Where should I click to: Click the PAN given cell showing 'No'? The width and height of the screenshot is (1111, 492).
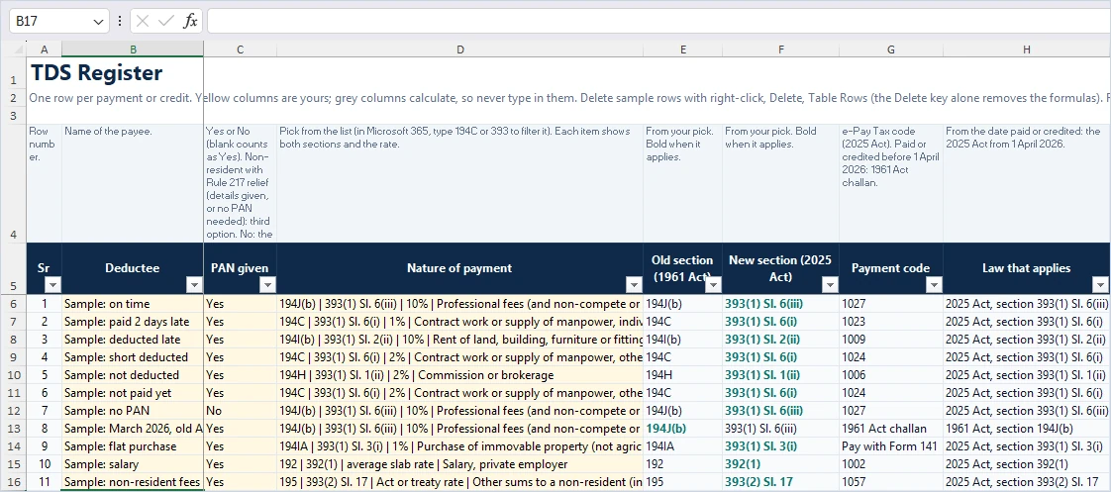tap(241, 411)
